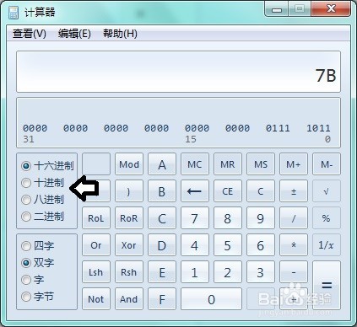Click the 7B result display field
Viewport: 357px width, 327px height.
click(x=178, y=72)
